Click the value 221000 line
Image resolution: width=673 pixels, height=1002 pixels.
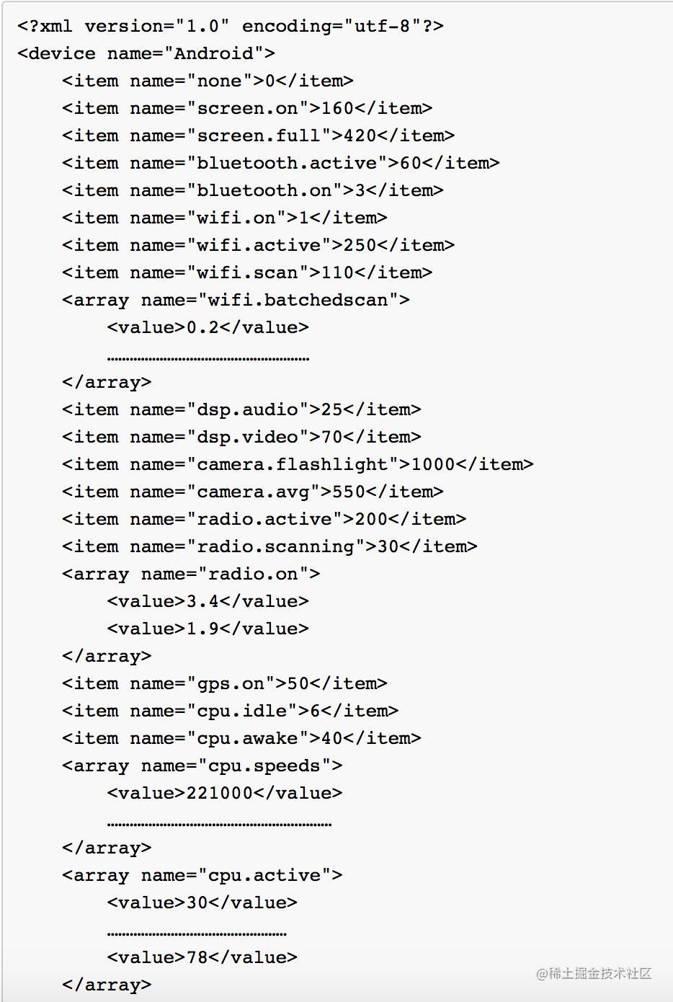(225, 793)
